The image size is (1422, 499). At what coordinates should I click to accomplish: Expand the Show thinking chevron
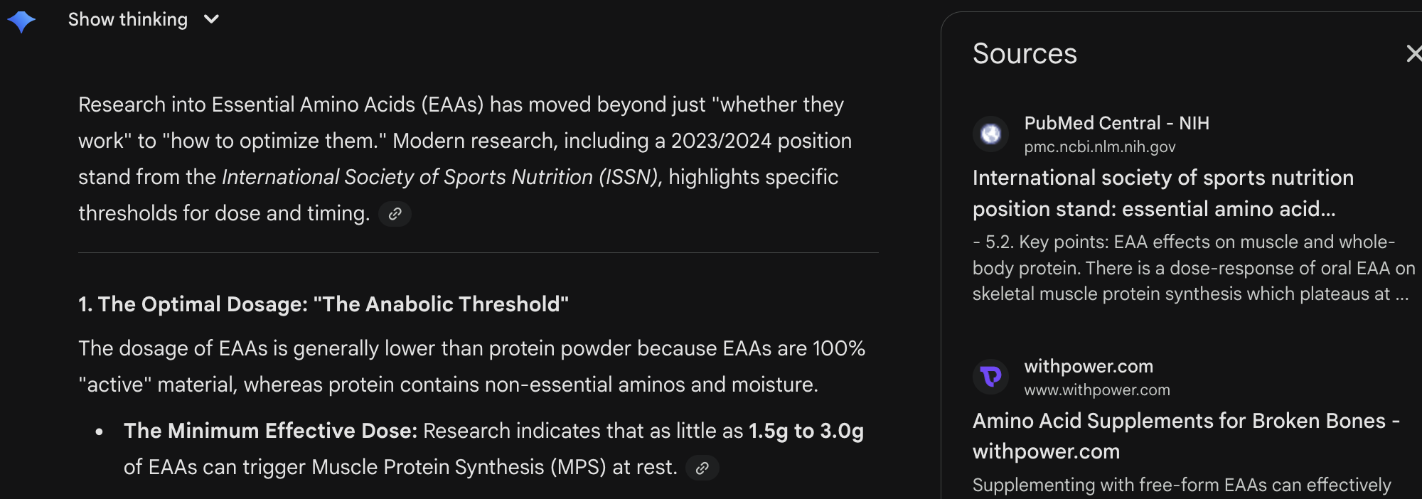pyautogui.click(x=211, y=20)
